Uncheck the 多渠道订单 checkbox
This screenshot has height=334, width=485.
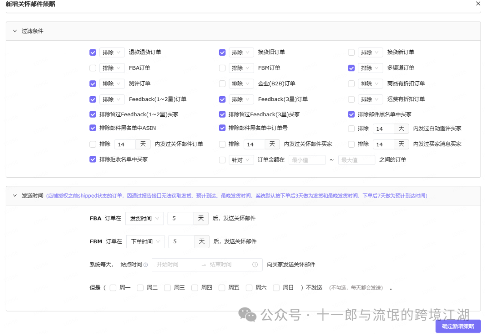351,68
